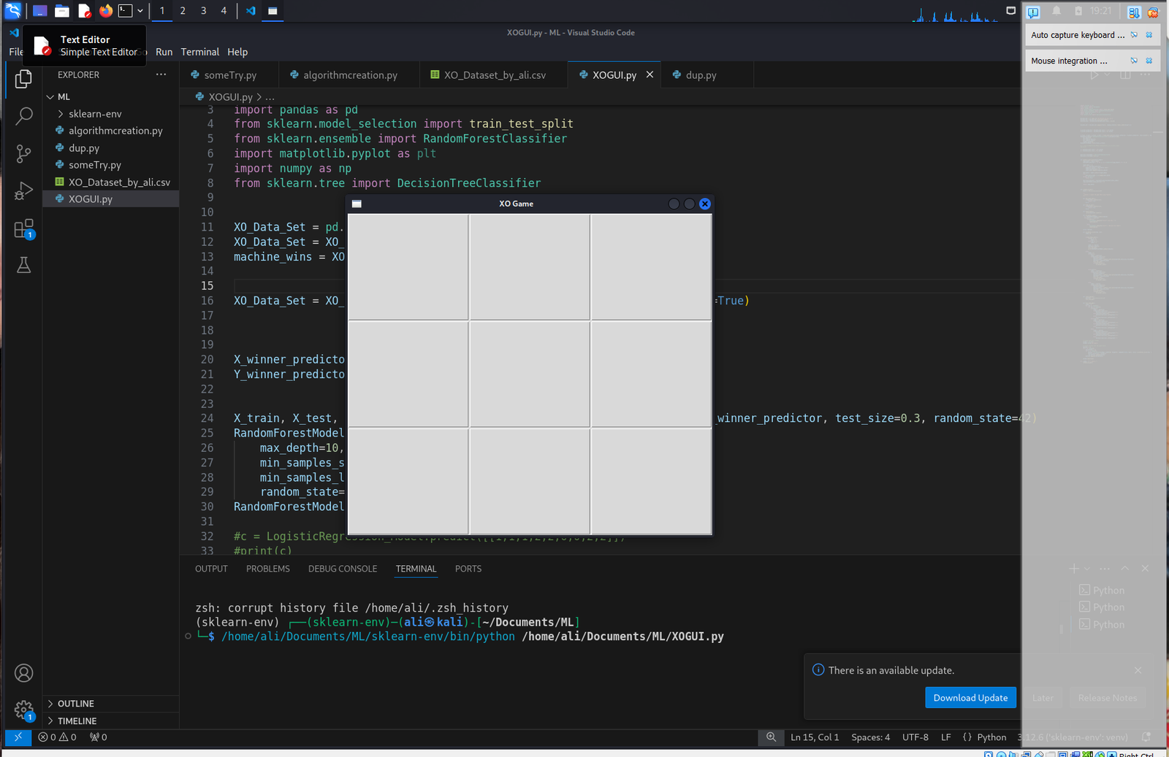1169x757 pixels.
Task: Open the Extensions view
Action: (x=24, y=228)
